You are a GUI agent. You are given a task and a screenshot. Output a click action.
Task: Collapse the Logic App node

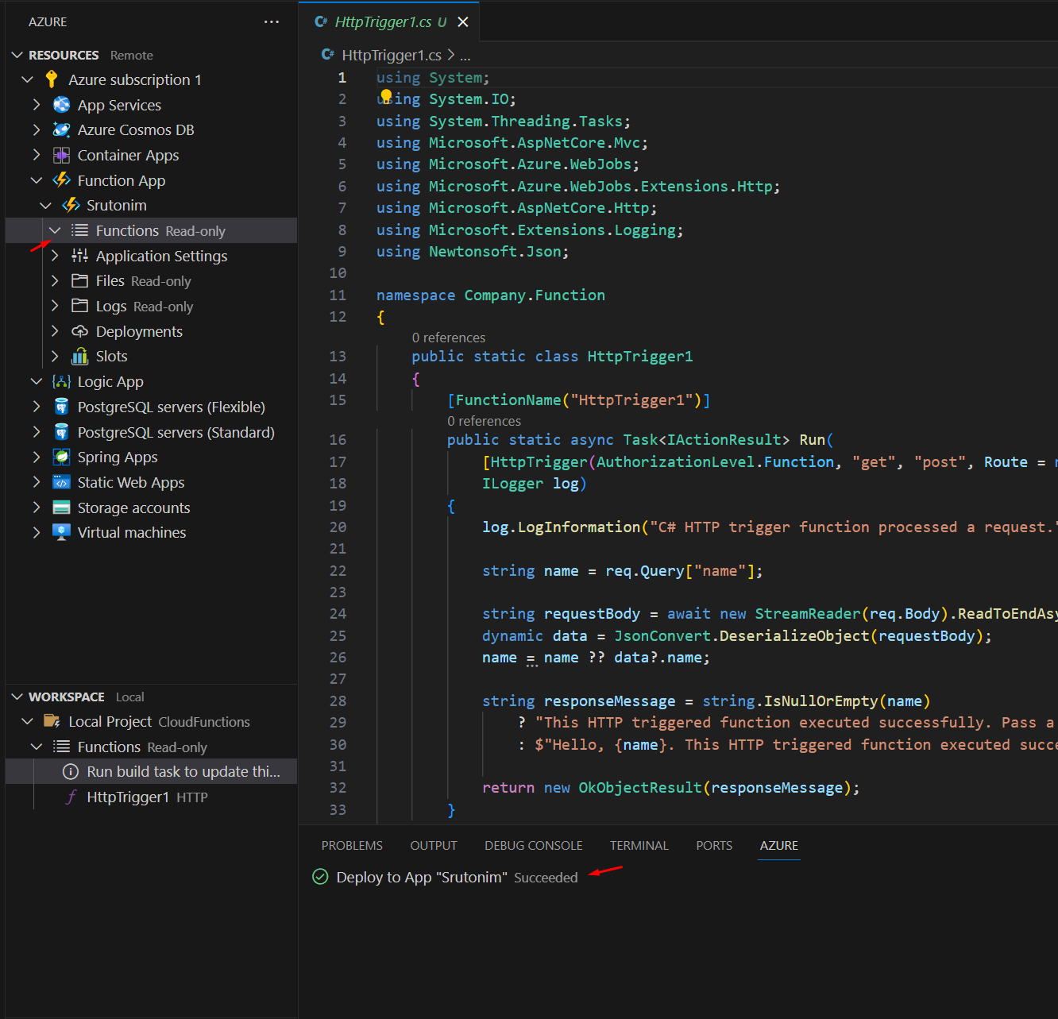(37, 381)
